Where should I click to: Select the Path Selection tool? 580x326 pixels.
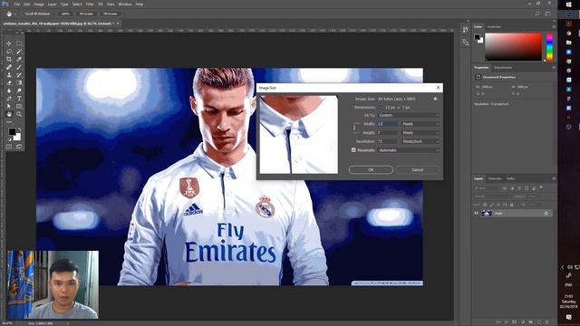pos(9,107)
